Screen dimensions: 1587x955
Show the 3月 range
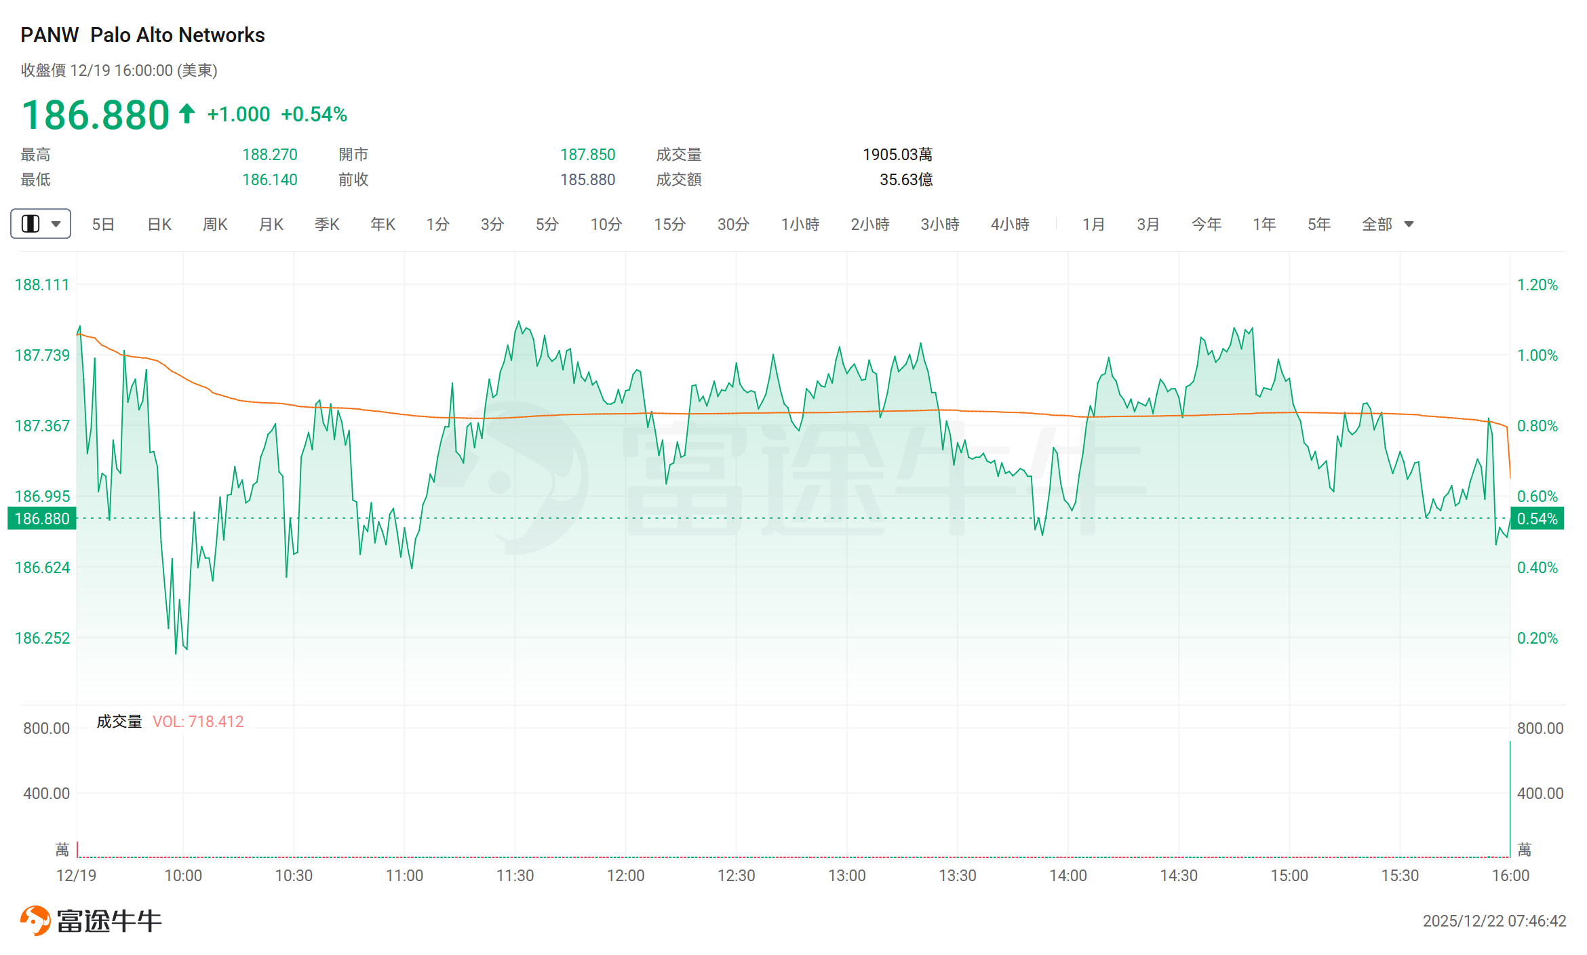click(1148, 224)
